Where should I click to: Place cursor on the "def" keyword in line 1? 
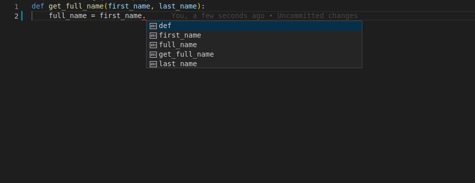(38, 6)
